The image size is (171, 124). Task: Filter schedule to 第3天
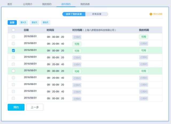click(46, 22)
